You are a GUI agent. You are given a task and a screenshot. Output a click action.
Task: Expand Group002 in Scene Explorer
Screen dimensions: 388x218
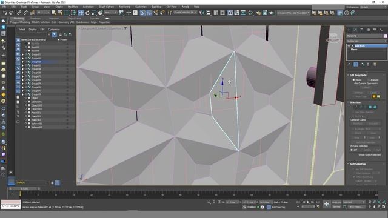click(x=22, y=58)
